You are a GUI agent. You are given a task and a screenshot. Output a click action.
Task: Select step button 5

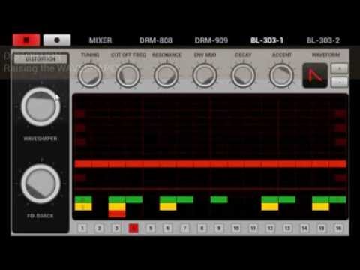[151, 228]
